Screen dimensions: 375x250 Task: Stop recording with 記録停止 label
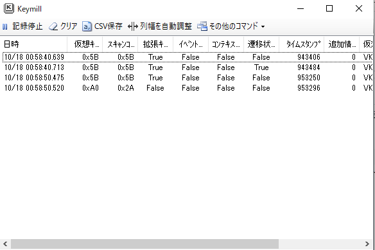point(28,26)
